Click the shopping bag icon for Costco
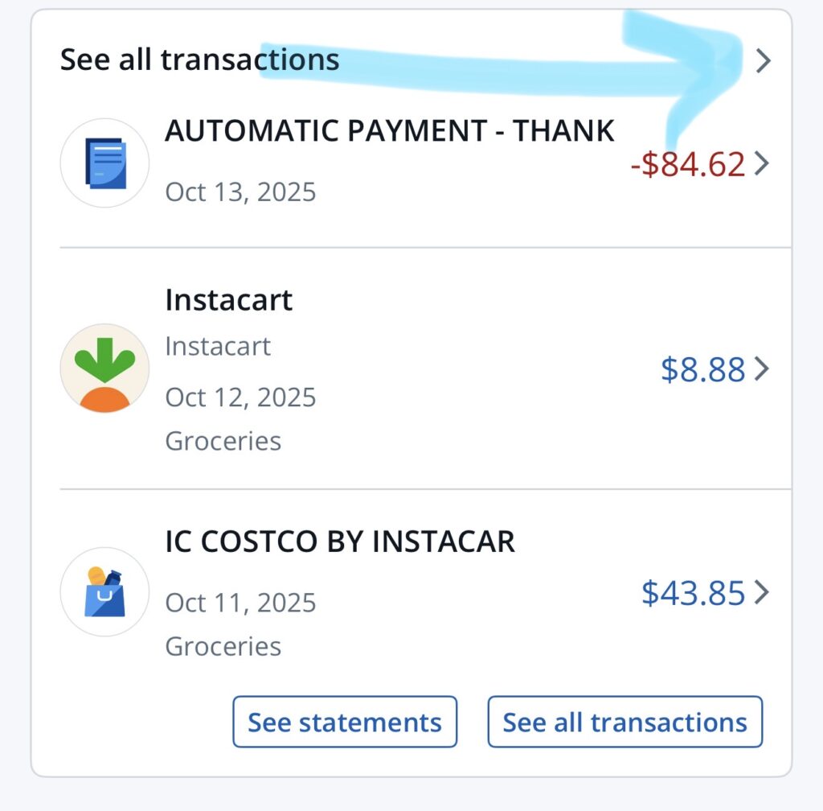 coord(104,592)
